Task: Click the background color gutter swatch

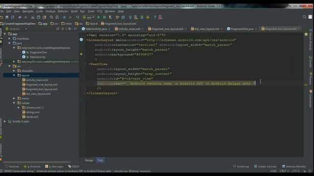Action: pos(81,54)
